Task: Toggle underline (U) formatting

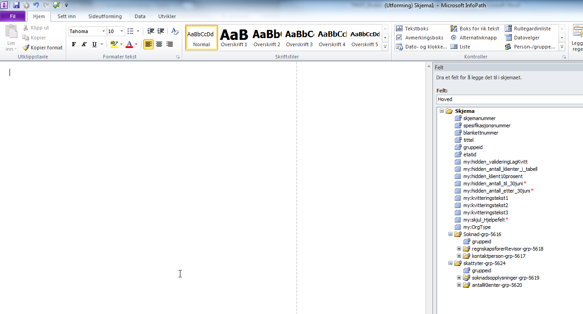Action: [94, 44]
